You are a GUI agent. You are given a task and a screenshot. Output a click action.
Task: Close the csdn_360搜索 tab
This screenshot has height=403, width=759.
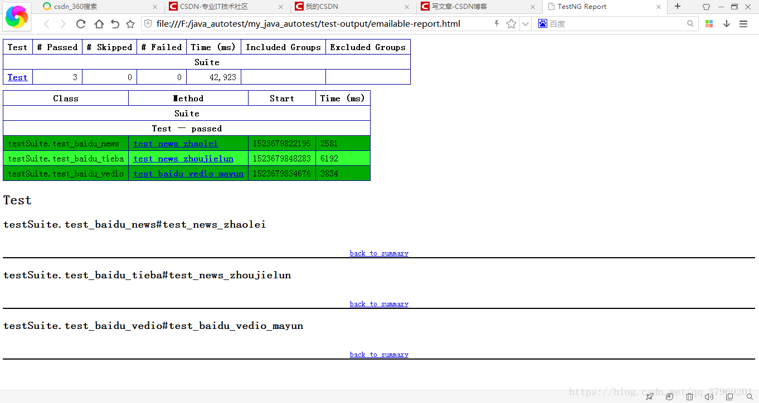click(x=155, y=7)
